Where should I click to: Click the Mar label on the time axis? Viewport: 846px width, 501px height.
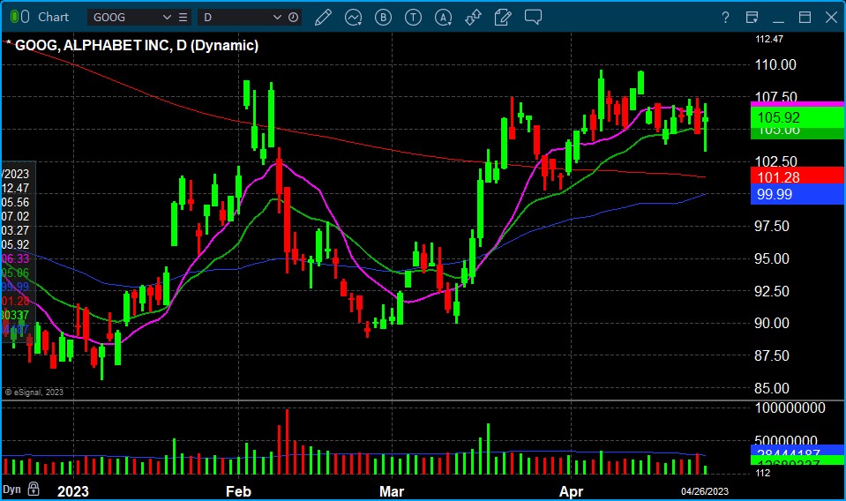[x=391, y=491]
